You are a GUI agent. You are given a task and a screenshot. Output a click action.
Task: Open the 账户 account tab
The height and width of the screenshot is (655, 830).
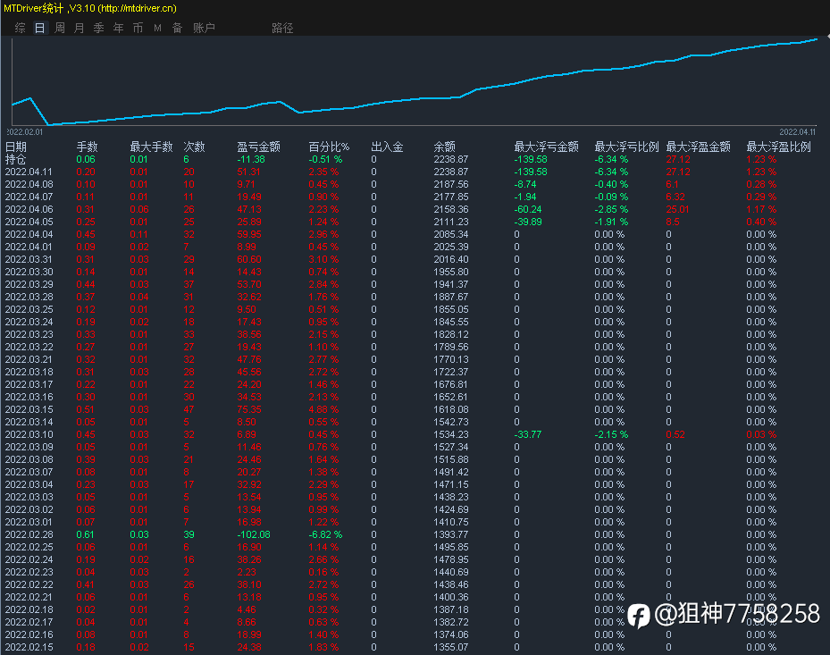coord(204,28)
